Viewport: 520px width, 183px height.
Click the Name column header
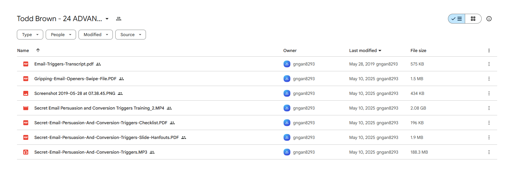tap(23, 50)
